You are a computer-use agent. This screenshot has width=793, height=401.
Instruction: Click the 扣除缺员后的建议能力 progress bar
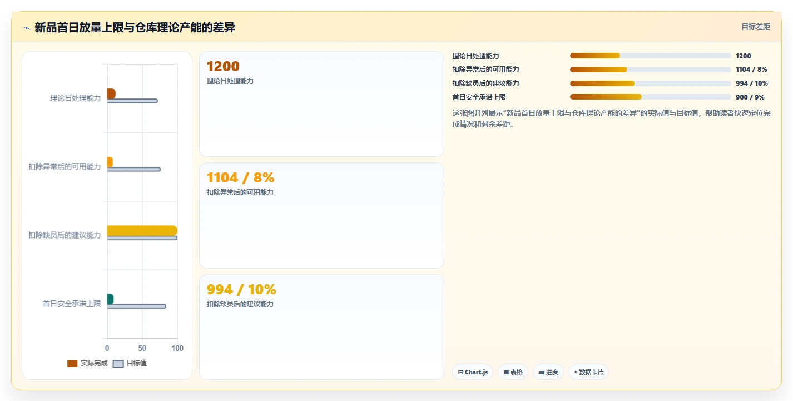pos(650,83)
